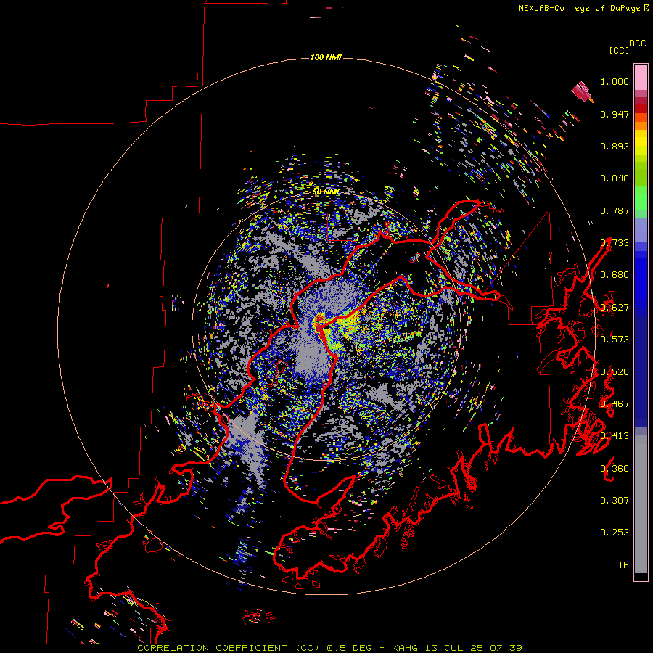Screen dimensions: 653x653
Task: Click the magenta echo cluster near top right
Action: (x=582, y=91)
